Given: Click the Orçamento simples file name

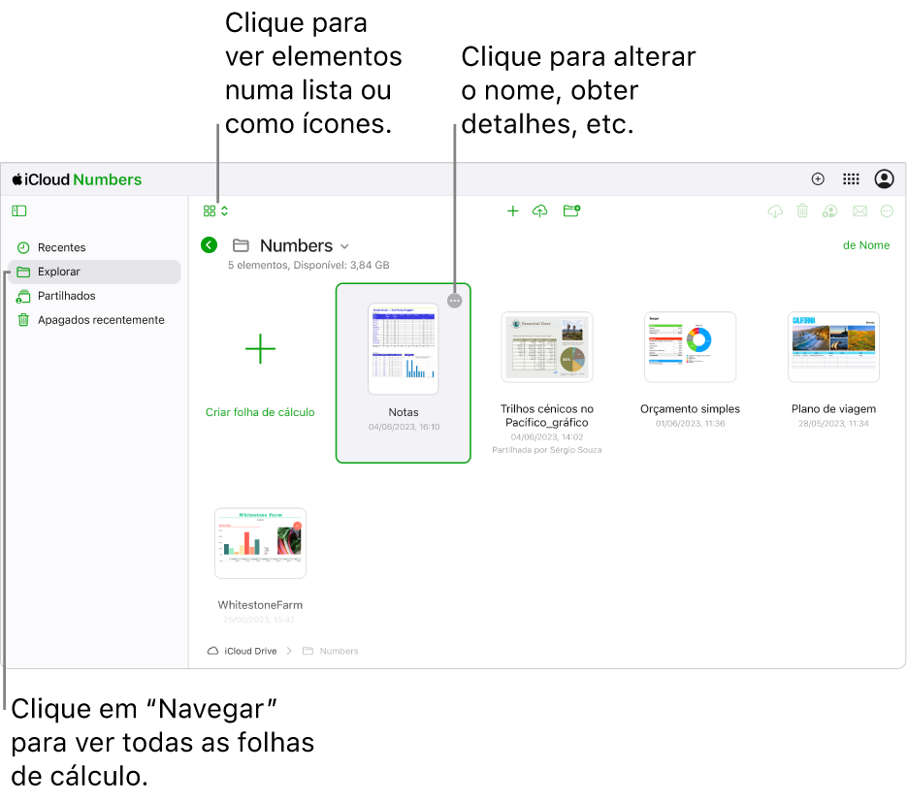Looking at the screenshot, I should coord(690,408).
